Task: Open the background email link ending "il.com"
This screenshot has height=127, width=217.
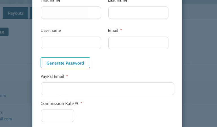Action: [x=6, y=119]
